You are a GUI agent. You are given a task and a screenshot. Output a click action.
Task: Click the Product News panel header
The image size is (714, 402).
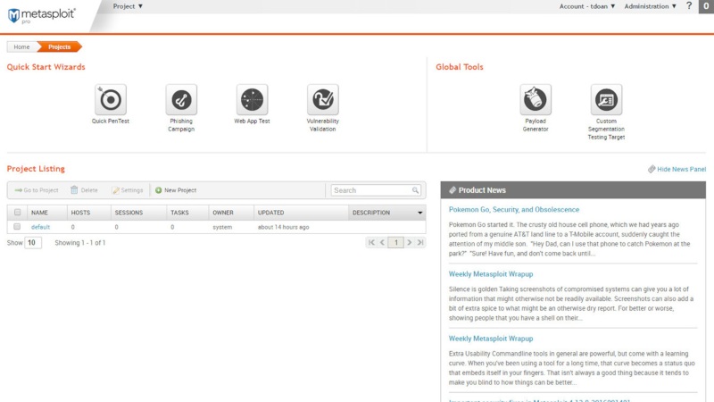click(573, 190)
